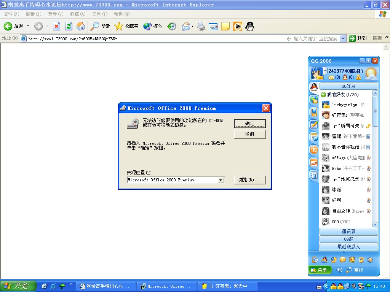Toggle the QQ sound speaker icon
Screen dimensions: 390x292
point(339,270)
